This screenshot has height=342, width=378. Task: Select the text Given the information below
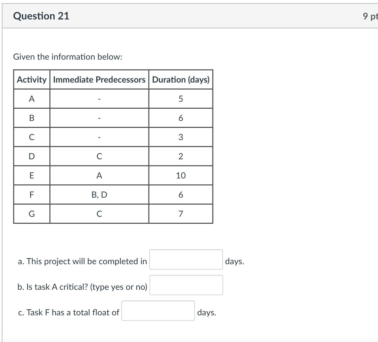click(x=67, y=56)
